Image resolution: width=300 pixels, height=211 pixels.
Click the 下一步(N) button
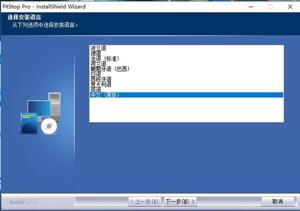click(x=180, y=202)
